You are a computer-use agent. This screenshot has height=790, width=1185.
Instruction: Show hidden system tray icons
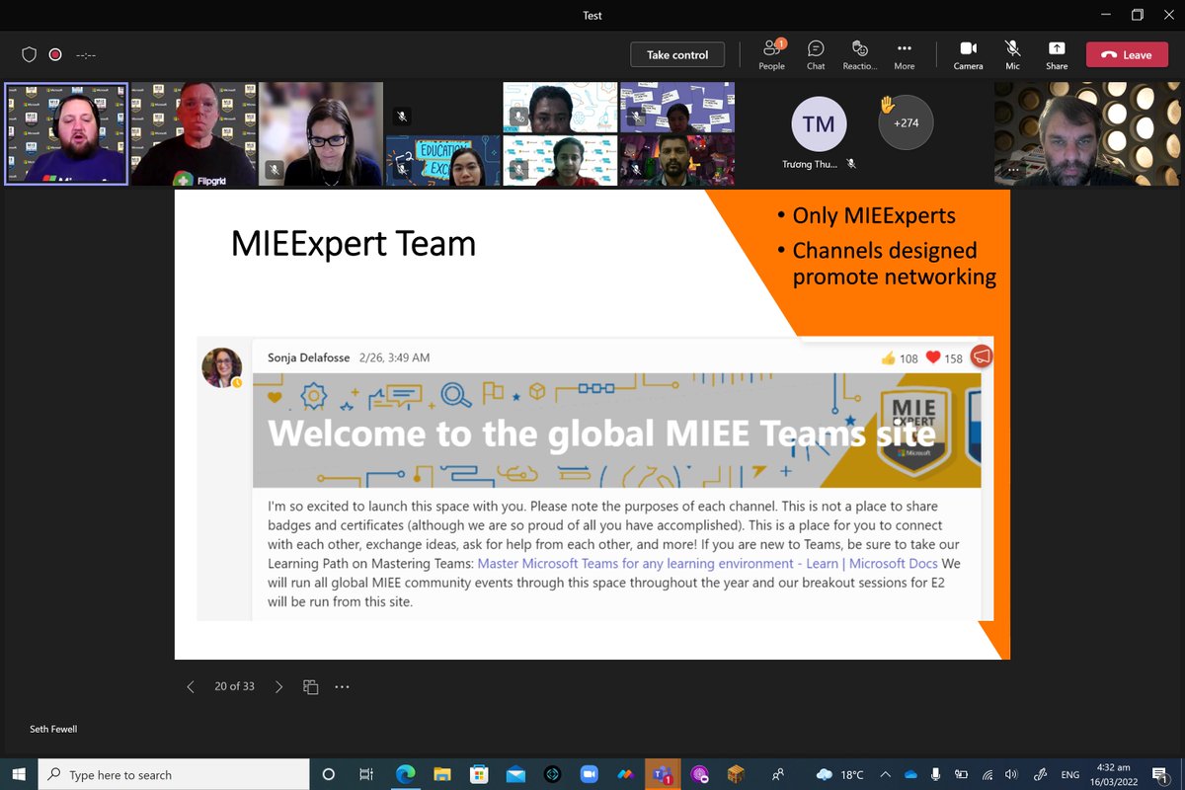885,774
